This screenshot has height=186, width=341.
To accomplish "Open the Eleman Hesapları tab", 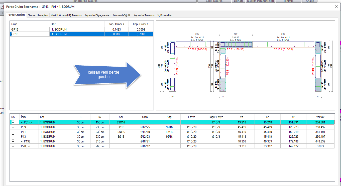I will [x=38, y=15].
